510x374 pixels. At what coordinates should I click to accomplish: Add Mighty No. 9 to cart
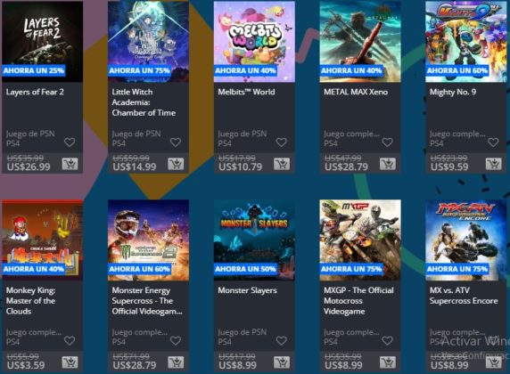[x=494, y=164]
